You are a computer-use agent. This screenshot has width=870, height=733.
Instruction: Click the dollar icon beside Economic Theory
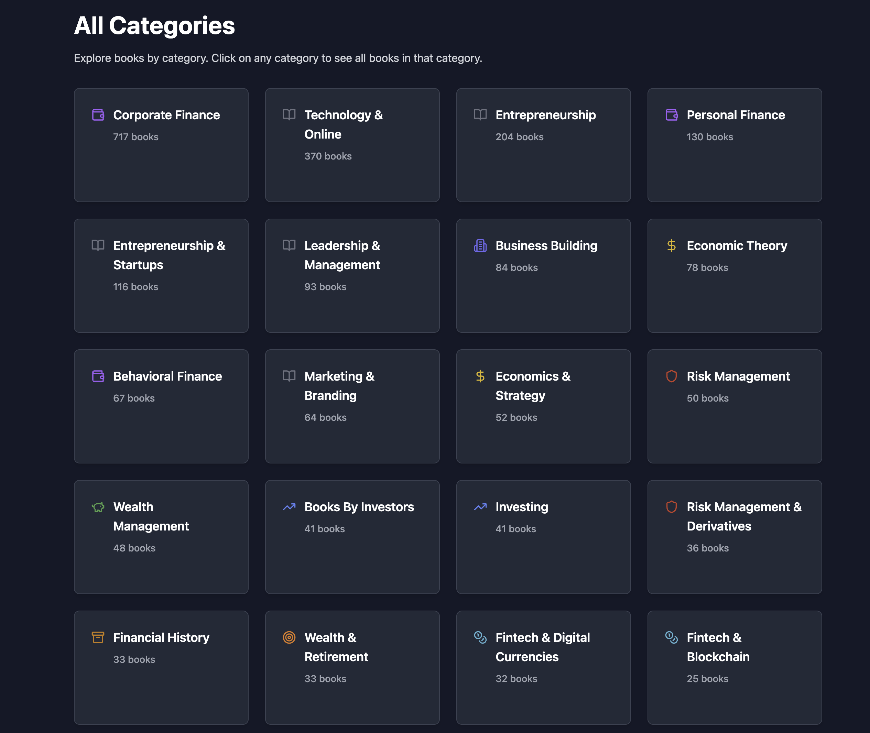[x=671, y=245]
